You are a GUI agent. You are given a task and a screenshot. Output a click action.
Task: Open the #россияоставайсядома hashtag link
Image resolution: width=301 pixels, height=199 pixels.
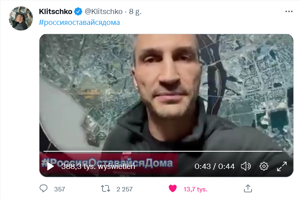pyautogui.click(x=79, y=22)
